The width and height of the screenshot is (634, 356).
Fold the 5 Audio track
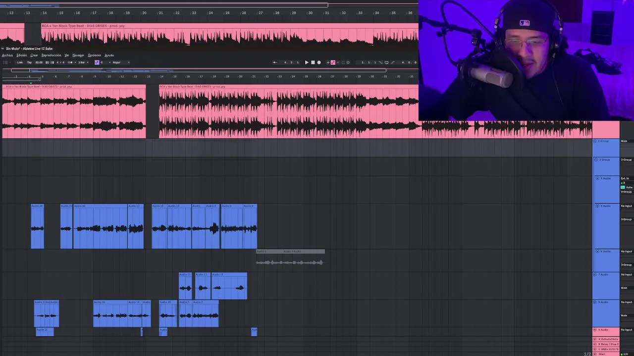pos(597,206)
